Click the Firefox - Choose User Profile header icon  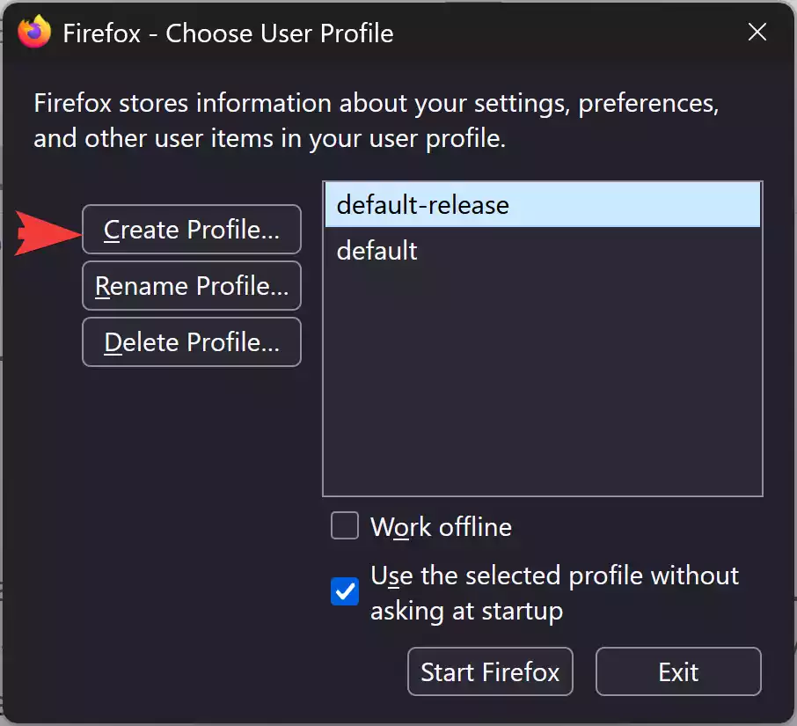[x=33, y=33]
